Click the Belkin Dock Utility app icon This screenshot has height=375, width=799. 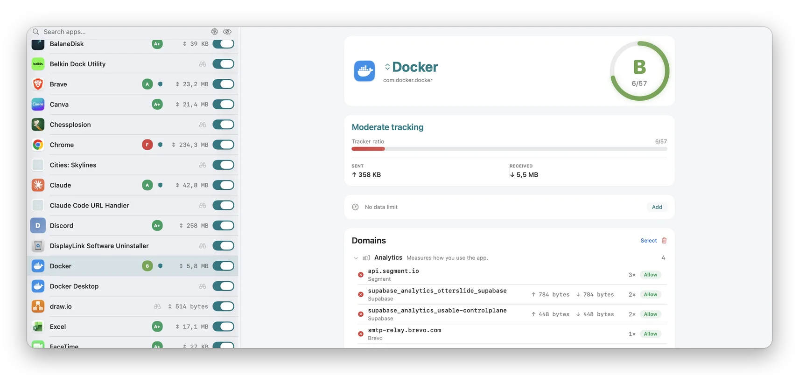tap(38, 64)
